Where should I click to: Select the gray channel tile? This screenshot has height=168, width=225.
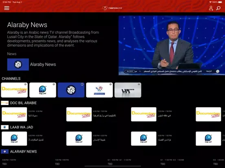coord(128,90)
